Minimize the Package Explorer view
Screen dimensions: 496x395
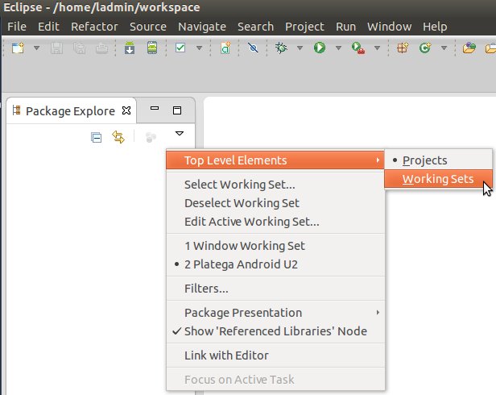(155, 108)
